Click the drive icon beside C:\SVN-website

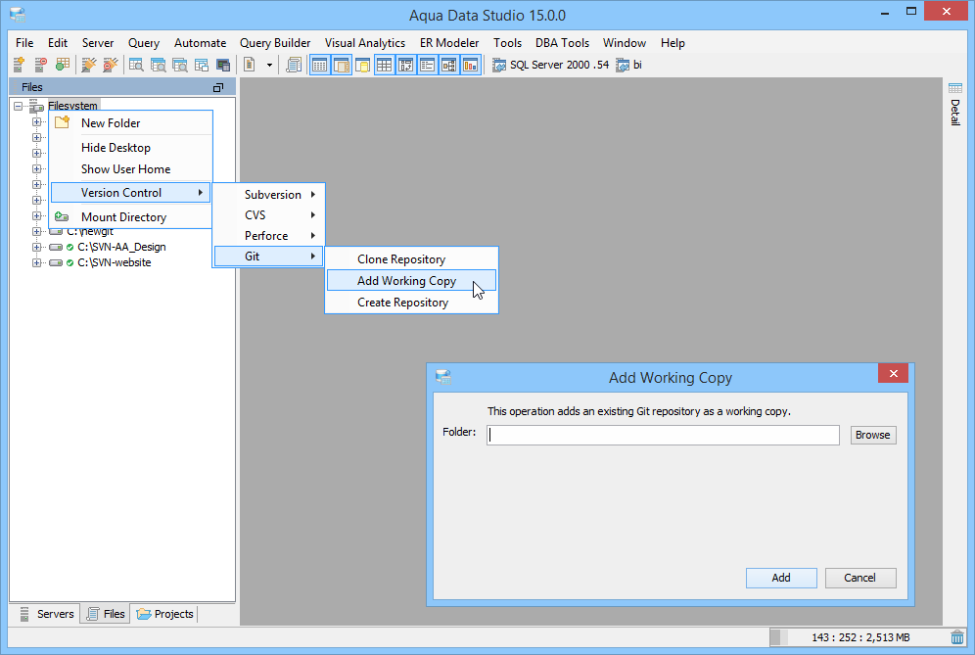tap(56, 262)
